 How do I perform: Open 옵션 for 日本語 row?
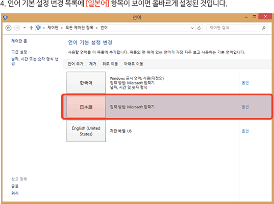(x=245, y=107)
